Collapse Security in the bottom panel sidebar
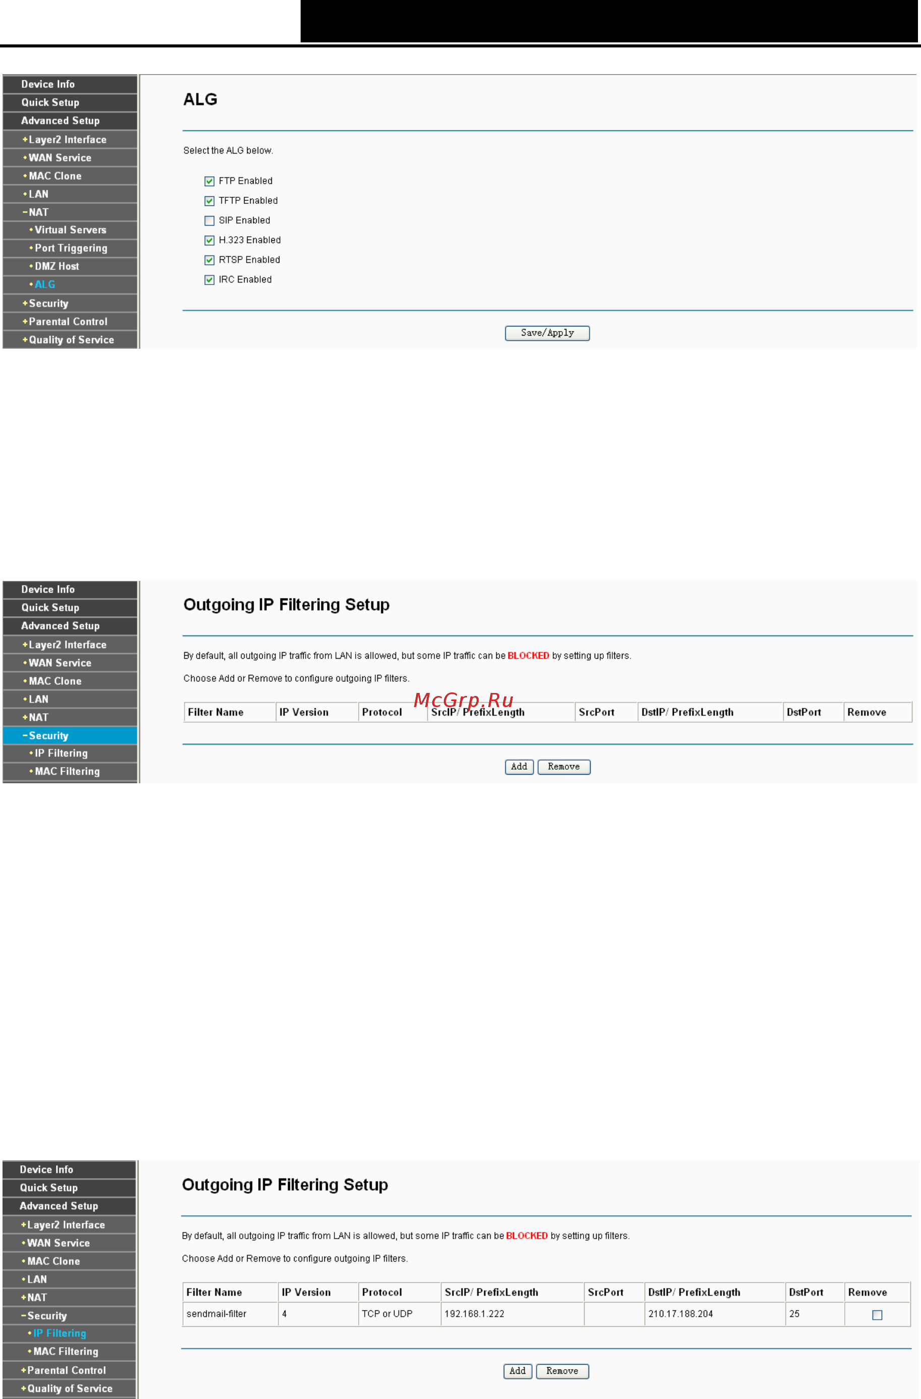 tap(69, 1316)
